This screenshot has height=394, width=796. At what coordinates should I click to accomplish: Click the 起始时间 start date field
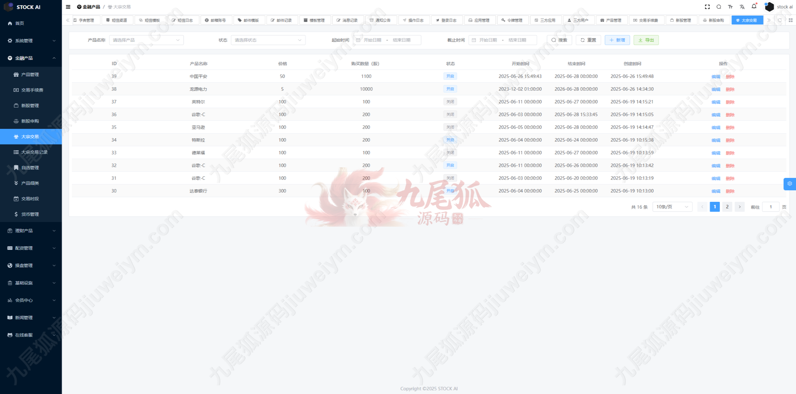pos(372,40)
